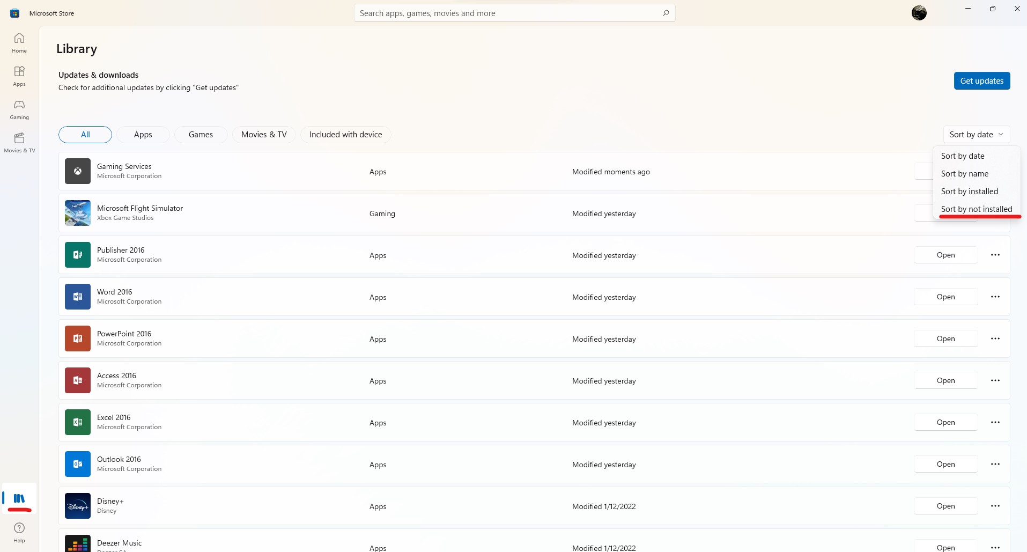1027x552 pixels.
Task: Click the Disney+ app icon
Action: [78, 506]
